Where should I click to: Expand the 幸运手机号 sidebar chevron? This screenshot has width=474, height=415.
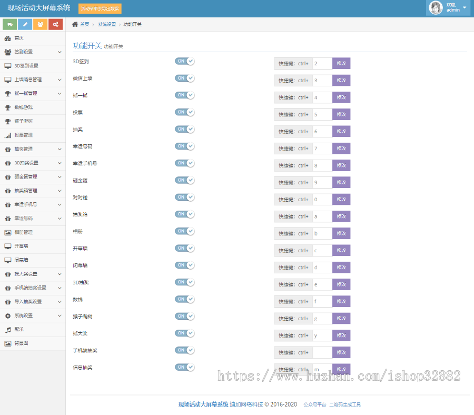tap(60, 205)
